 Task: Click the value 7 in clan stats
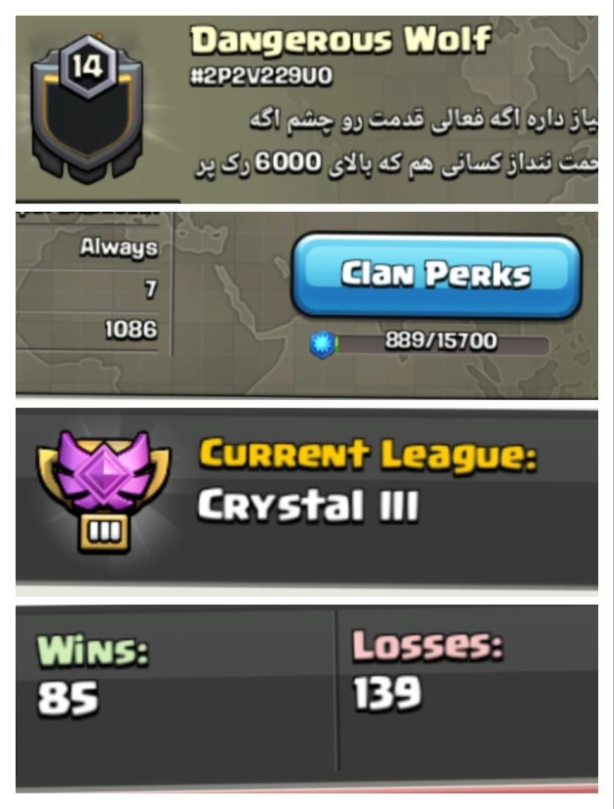click(150, 289)
